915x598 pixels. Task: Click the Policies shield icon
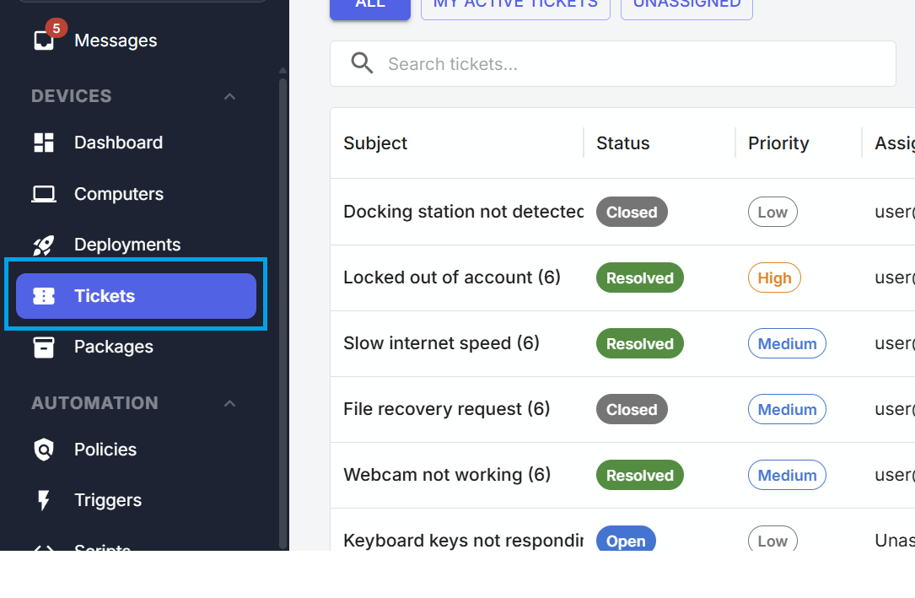[43, 450]
